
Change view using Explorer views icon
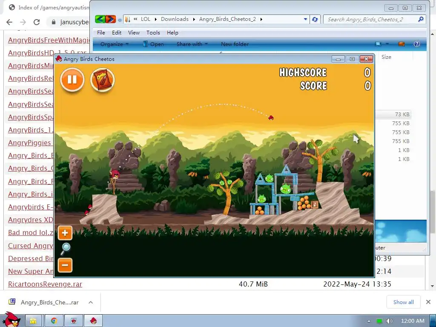(378, 44)
